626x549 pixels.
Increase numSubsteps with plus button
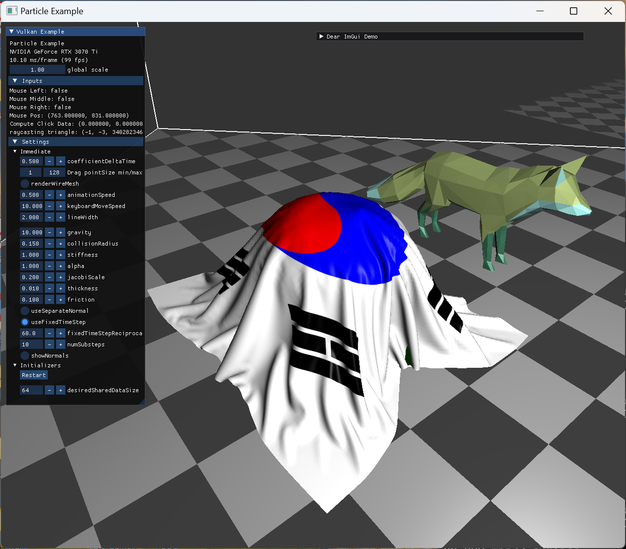[60, 344]
